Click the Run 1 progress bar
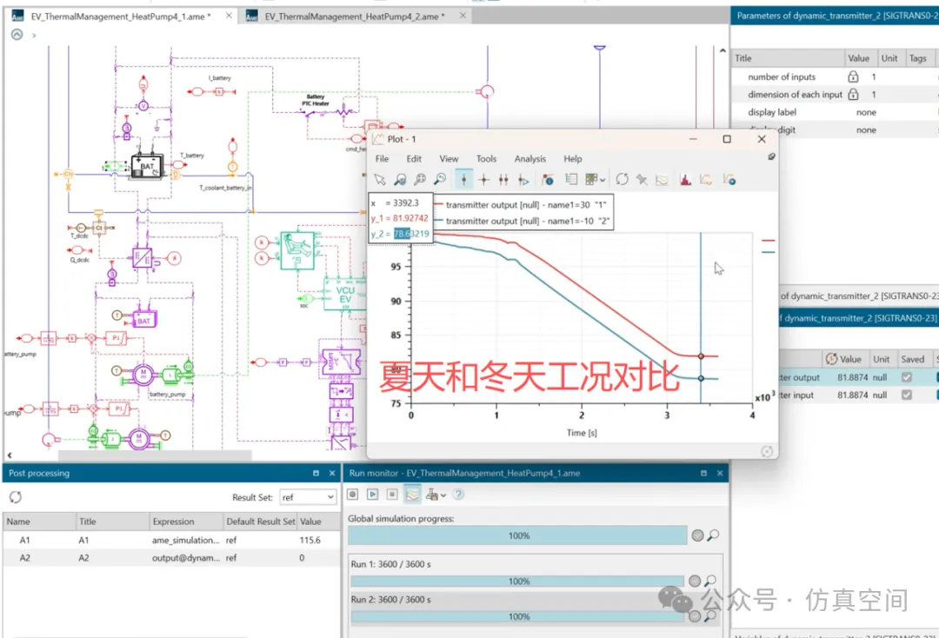The image size is (939, 638). tap(518, 581)
